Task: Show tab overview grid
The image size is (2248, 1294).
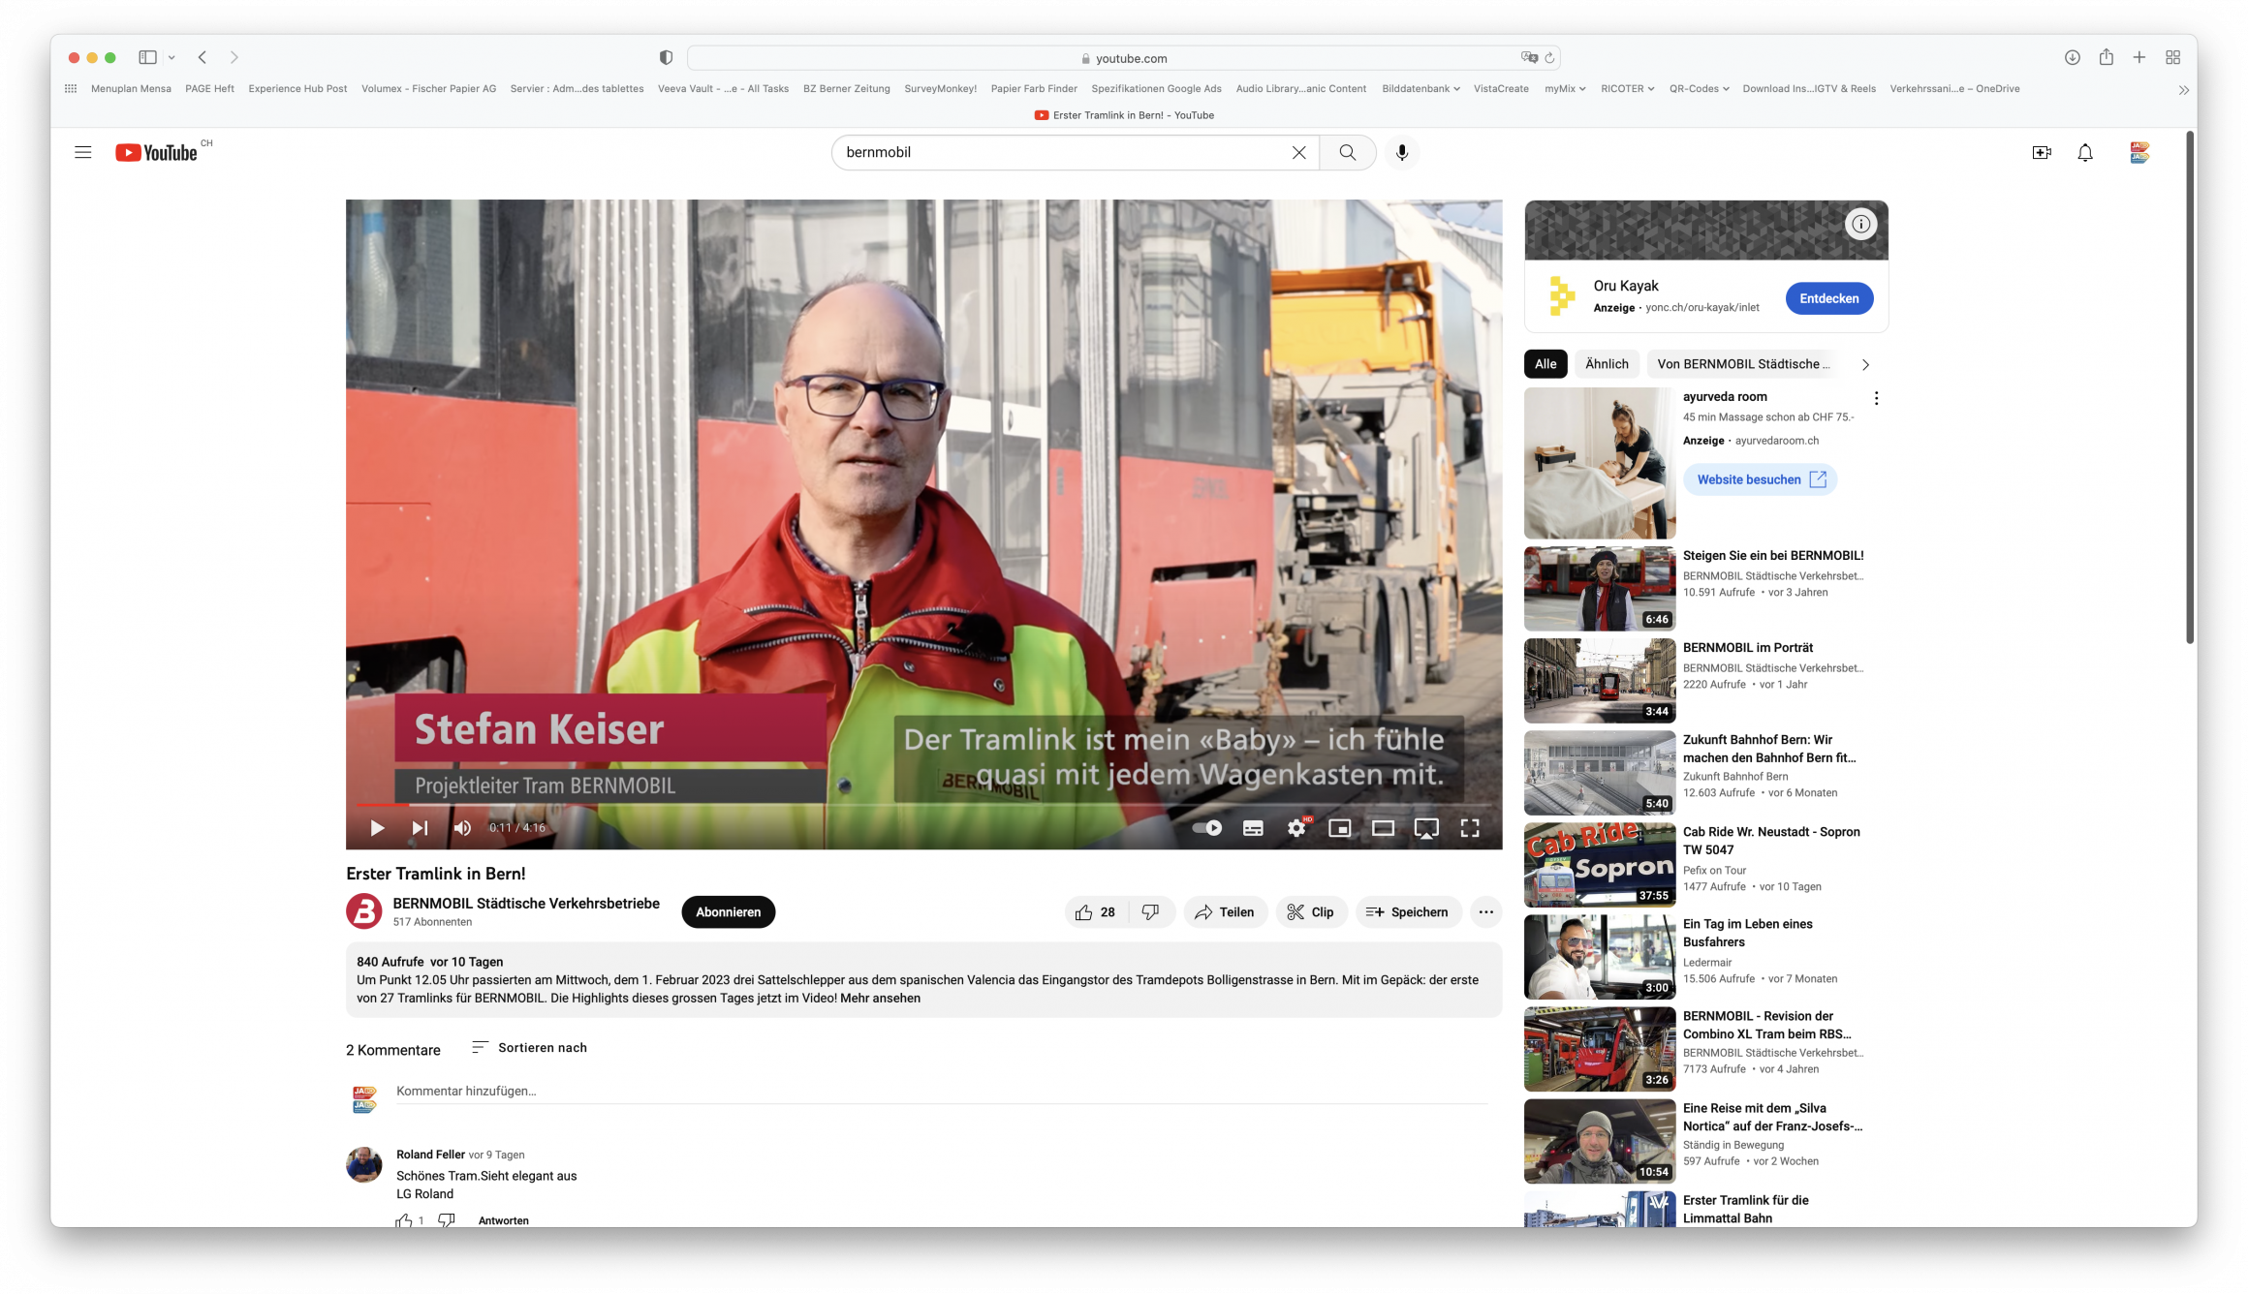Action: click(x=2173, y=58)
